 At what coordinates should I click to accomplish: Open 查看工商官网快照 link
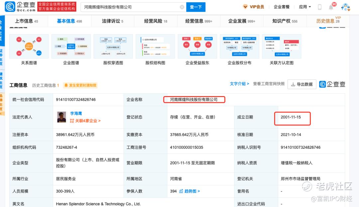[x=269, y=84]
